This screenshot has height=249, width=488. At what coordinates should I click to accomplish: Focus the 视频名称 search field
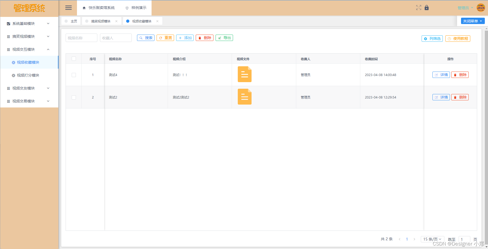point(81,38)
